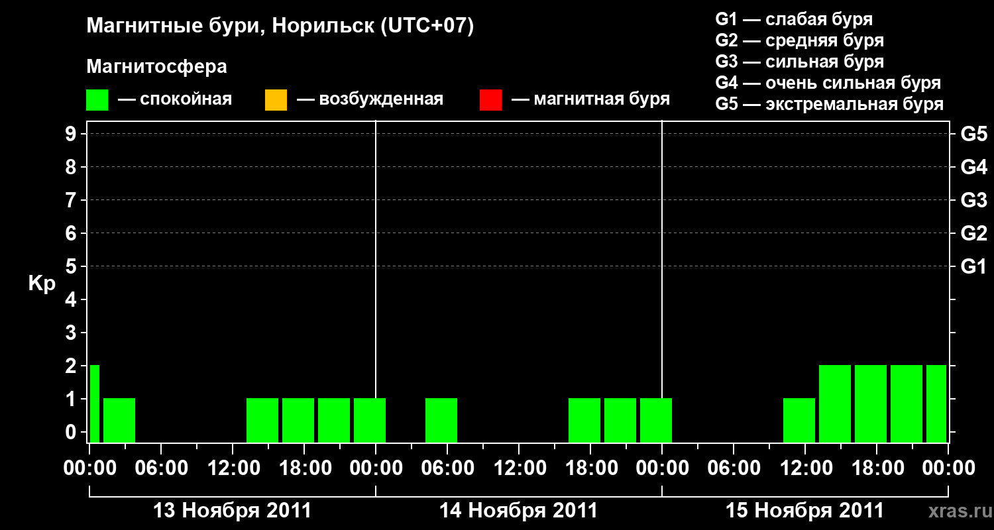Click the 'Kp' axis title
The height and width of the screenshot is (530, 994).
tap(42, 283)
